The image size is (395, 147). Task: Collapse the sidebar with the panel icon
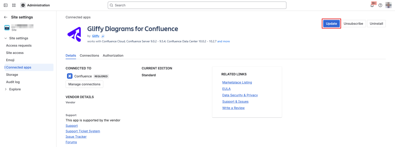coord(6,5)
